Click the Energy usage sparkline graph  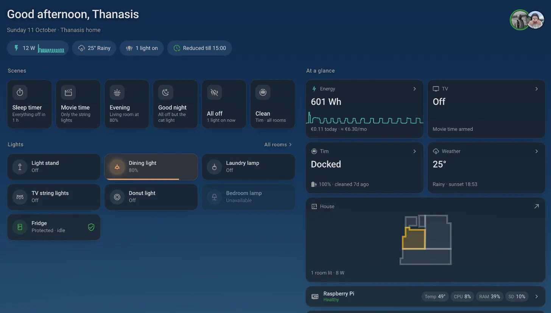(364, 118)
